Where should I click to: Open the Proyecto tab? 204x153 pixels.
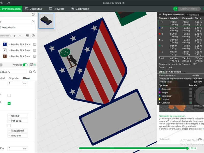tap(57, 9)
